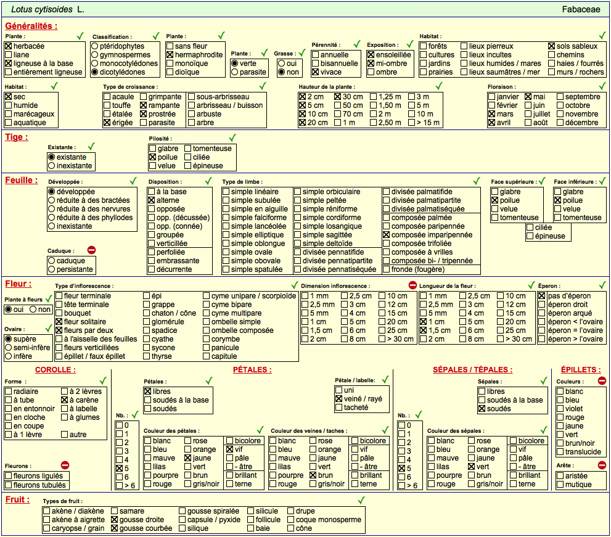The height and width of the screenshot is (537, 611).
Task: Select the non radio under Plante à fleurs
Action: point(33,309)
